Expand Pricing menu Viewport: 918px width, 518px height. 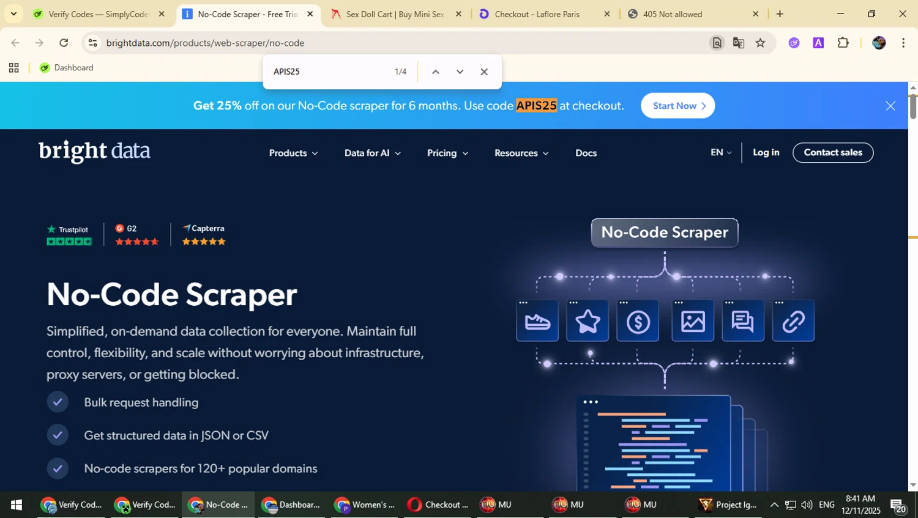pyautogui.click(x=447, y=153)
